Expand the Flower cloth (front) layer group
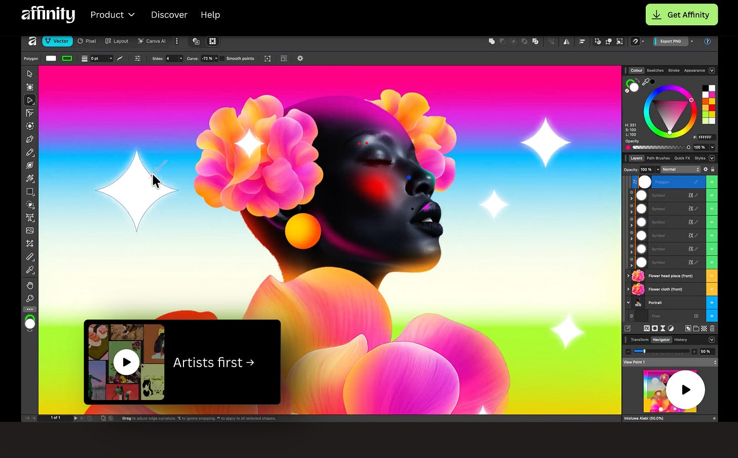Viewport: 738px width, 458px height. [x=628, y=289]
